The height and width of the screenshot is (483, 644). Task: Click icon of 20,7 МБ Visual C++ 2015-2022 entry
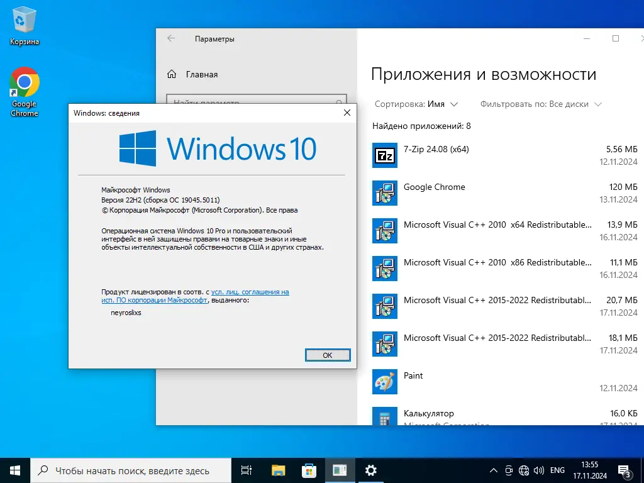384,306
